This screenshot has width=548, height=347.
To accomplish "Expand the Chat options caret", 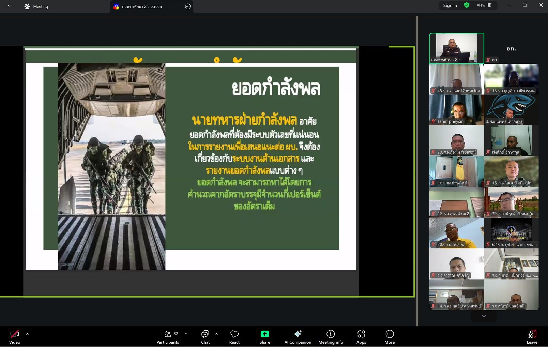I will click(217, 334).
